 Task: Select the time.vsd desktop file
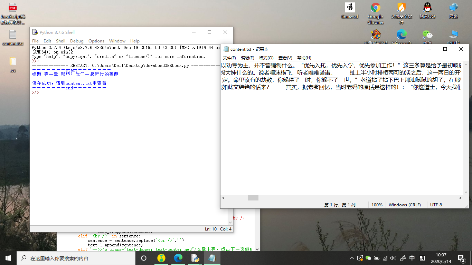point(350,11)
